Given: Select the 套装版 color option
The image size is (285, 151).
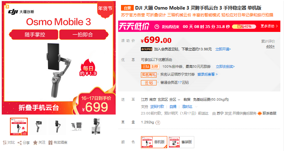Looking at the screenshot, I should [x=181, y=142].
